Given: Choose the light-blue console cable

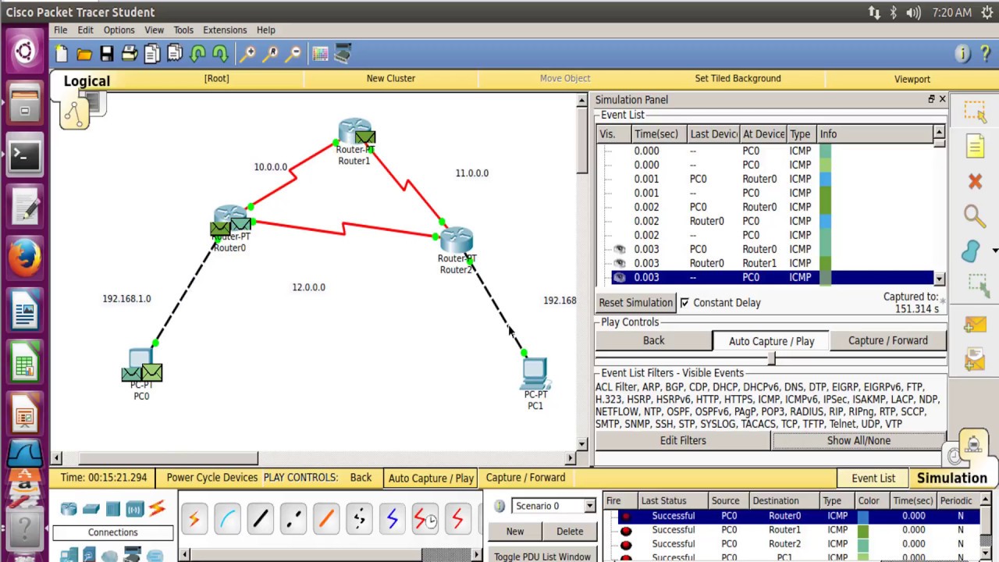Looking at the screenshot, I should [x=227, y=518].
